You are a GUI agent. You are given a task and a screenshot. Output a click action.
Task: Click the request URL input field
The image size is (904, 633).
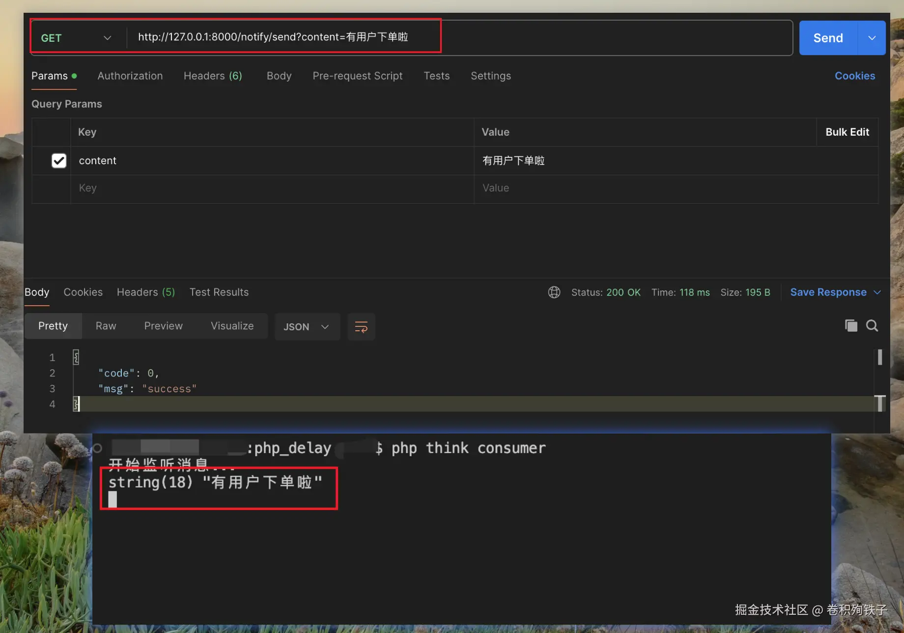click(459, 37)
